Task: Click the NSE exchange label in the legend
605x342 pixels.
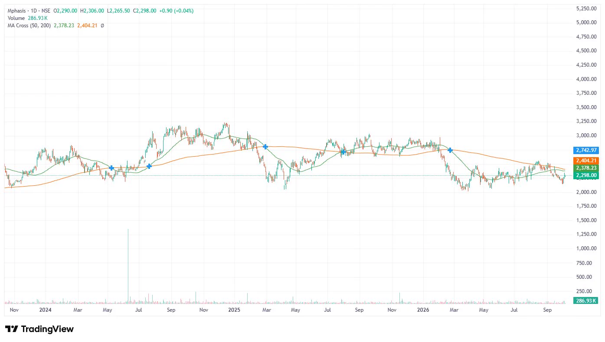Action: (x=46, y=10)
